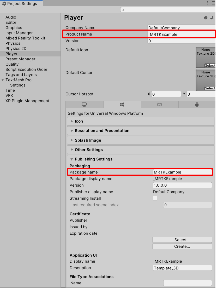Switch to the standalone desktop platform tab
Viewport: 217px width, 288px height.
(x=84, y=105)
